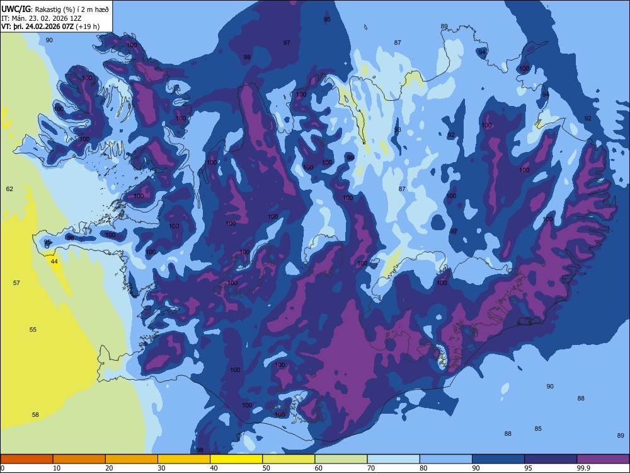630x473 pixels.
Task: Click the '62' humidity value on the map
Action: pyautogui.click(x=9, y=189)
